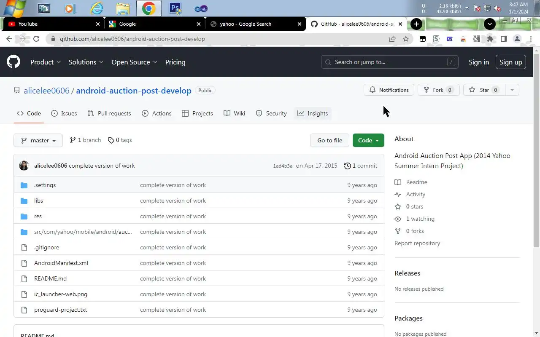Go to the Pricing page

pos(175,62)
